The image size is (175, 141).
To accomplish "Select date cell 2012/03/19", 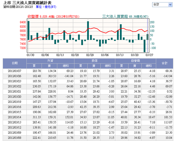I will pos(14,102).
